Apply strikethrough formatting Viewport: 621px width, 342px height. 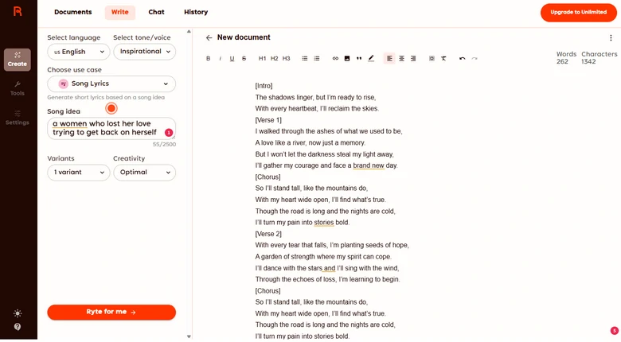click(x=244, y=59)
